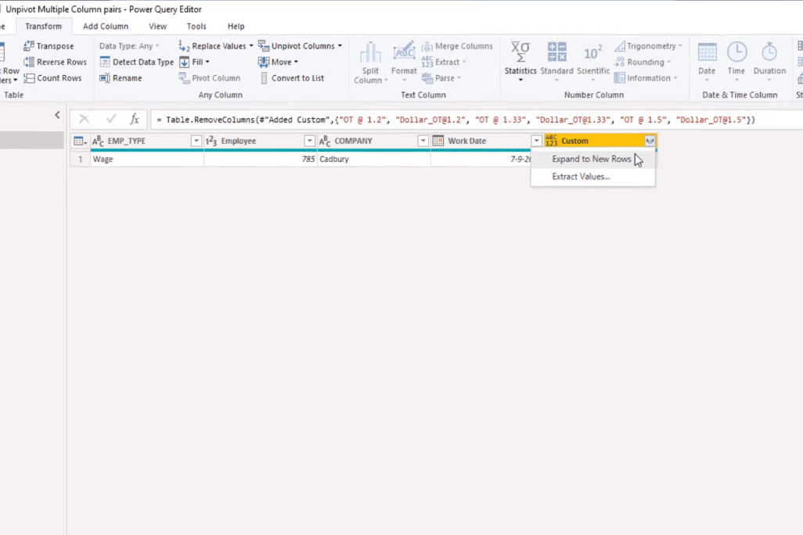Click the Parse tool
The height and width of the screenshot is (535, 803).
coord(441,77)
